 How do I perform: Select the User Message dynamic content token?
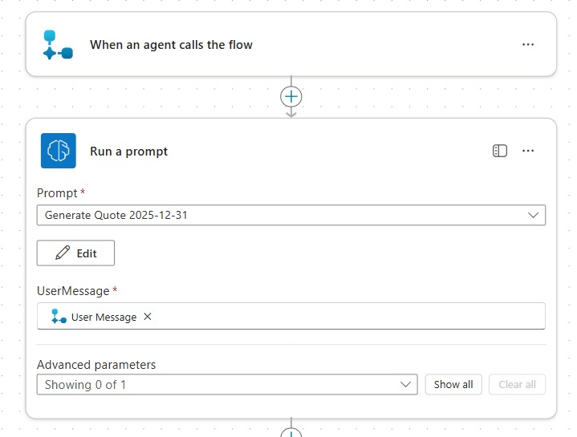click(96, 317)
